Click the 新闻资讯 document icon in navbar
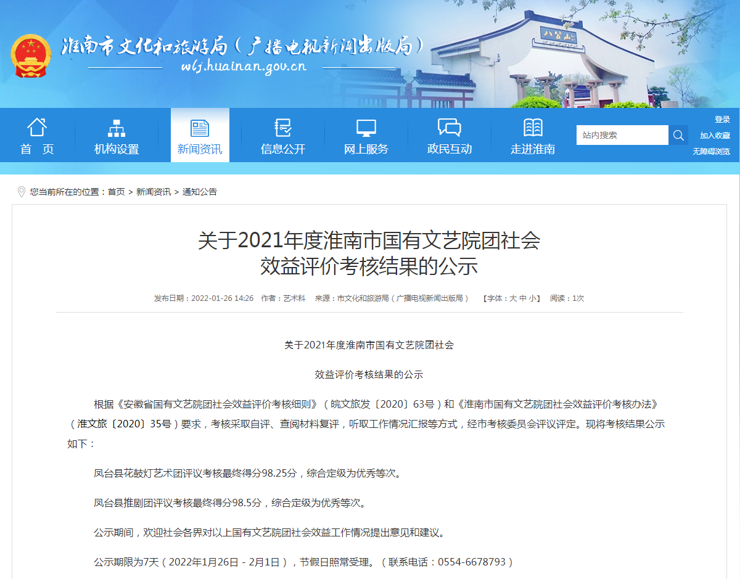The width and height of the screenshot is (740, 579). click(x=199, y=127)
